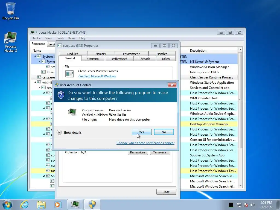Launch Internet Explorer from taskbar
Screen dimensions: 280x210
click(24, 205)
